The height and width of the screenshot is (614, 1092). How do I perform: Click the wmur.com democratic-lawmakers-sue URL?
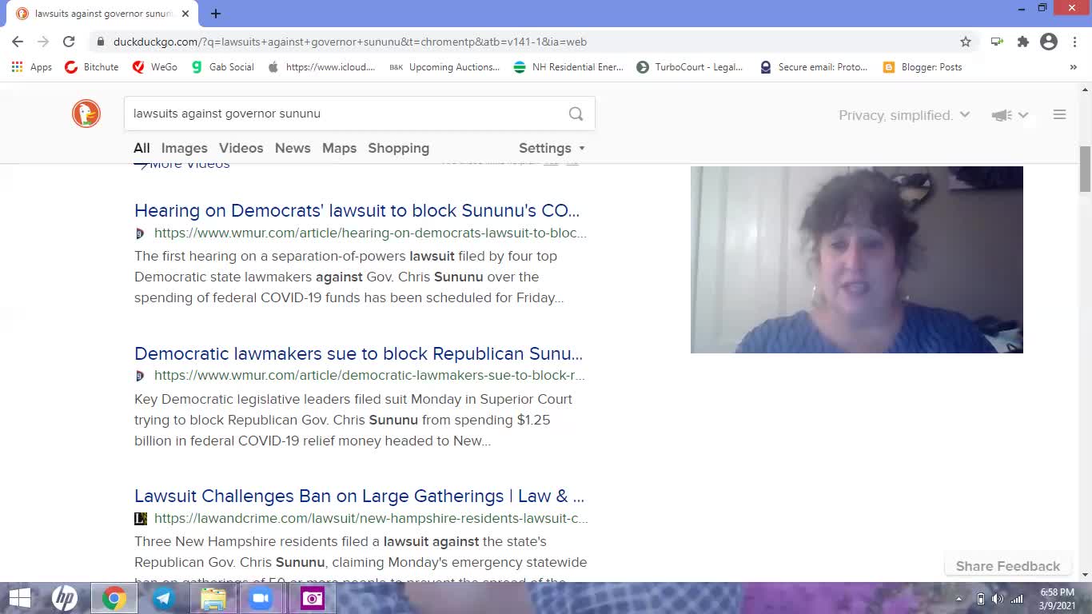click(369, 375)
